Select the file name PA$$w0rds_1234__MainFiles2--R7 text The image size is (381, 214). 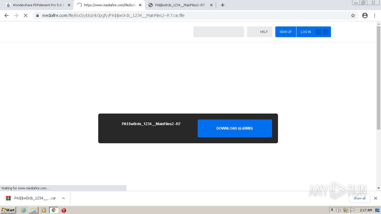click(151, 124)
